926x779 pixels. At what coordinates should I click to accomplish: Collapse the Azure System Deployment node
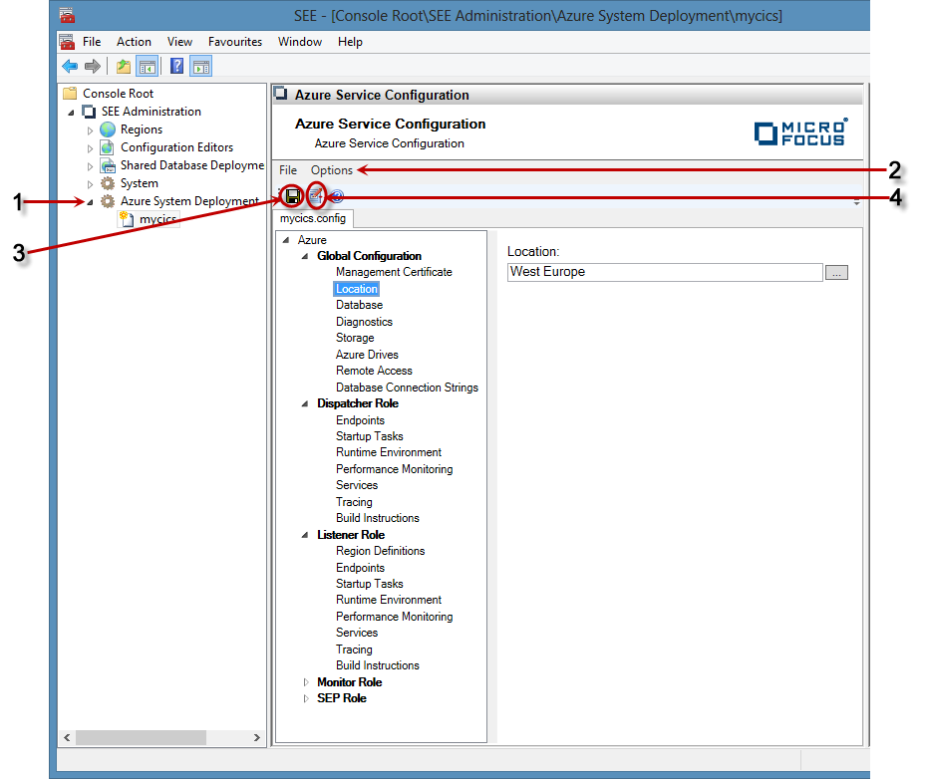pos(91,202)
